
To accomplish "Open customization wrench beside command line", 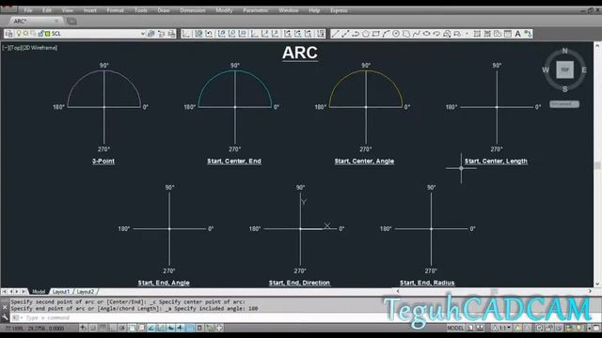I will tap(5, 317).
